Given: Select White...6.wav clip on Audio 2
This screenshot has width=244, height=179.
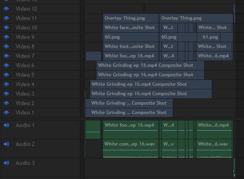Looking at the screenshot, I should click(x=214, y=149).
